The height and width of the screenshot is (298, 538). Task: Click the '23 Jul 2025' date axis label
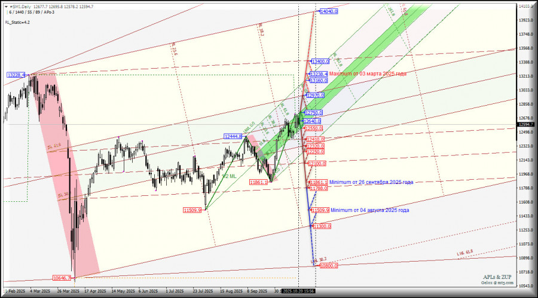[203, 291]
